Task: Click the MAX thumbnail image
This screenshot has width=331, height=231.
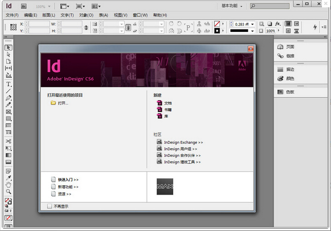Action: (165, 186)
